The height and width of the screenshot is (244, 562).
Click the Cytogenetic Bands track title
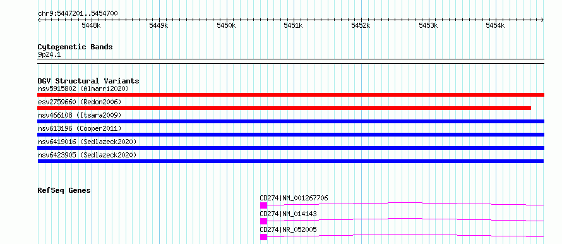(75, 47)
